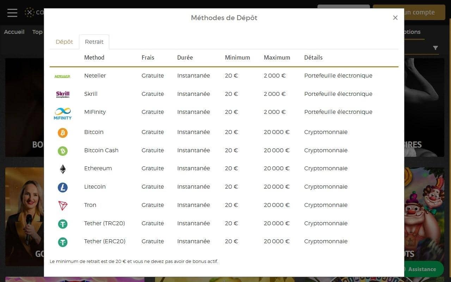Click the Tether (TRC20) icon
The image size is (451, 282).
click(x=63, y=224)
